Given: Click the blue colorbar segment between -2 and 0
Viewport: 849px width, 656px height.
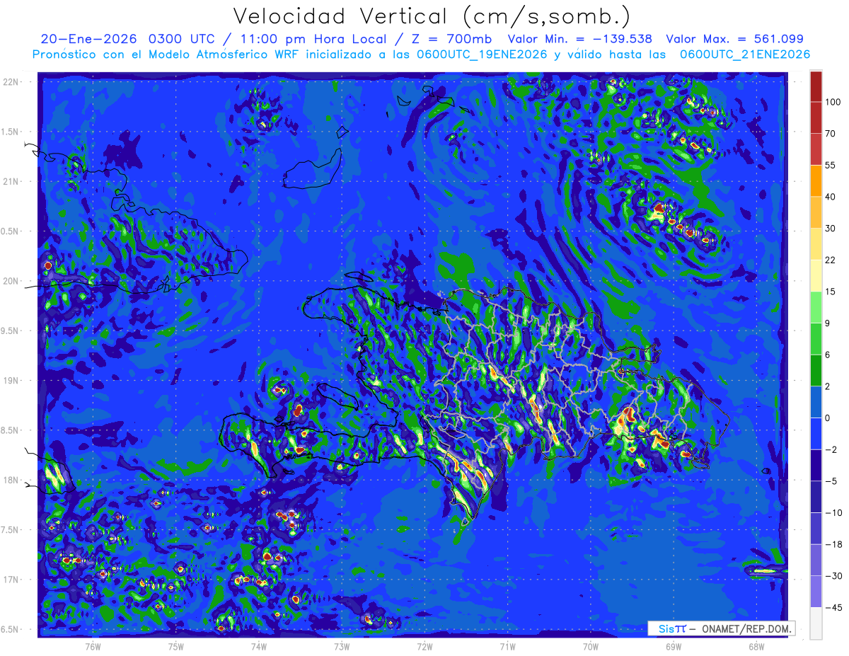Looking at the screenshot, I should 816,434.
